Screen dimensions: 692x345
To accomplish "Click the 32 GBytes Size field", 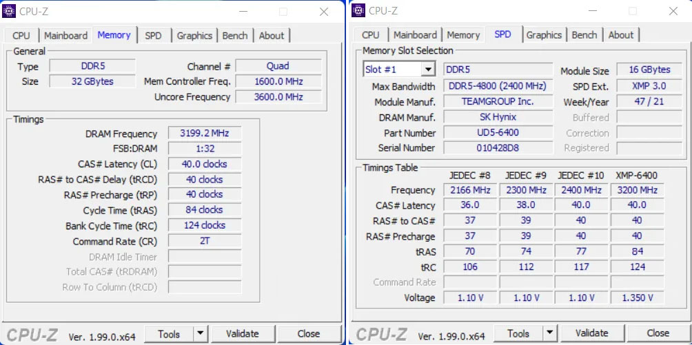I will [92, 82].
